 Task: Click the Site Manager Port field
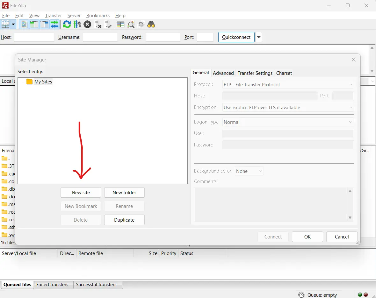(x=343, y=96)
